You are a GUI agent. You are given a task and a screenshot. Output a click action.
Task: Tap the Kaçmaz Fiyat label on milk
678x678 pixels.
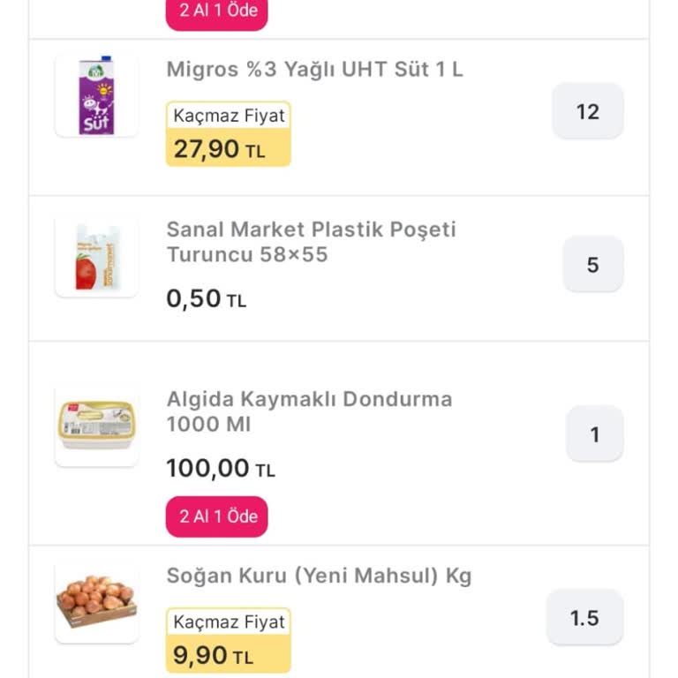point(229,116)
